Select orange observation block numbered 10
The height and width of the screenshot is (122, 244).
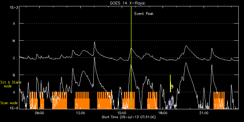click(219, 100)
